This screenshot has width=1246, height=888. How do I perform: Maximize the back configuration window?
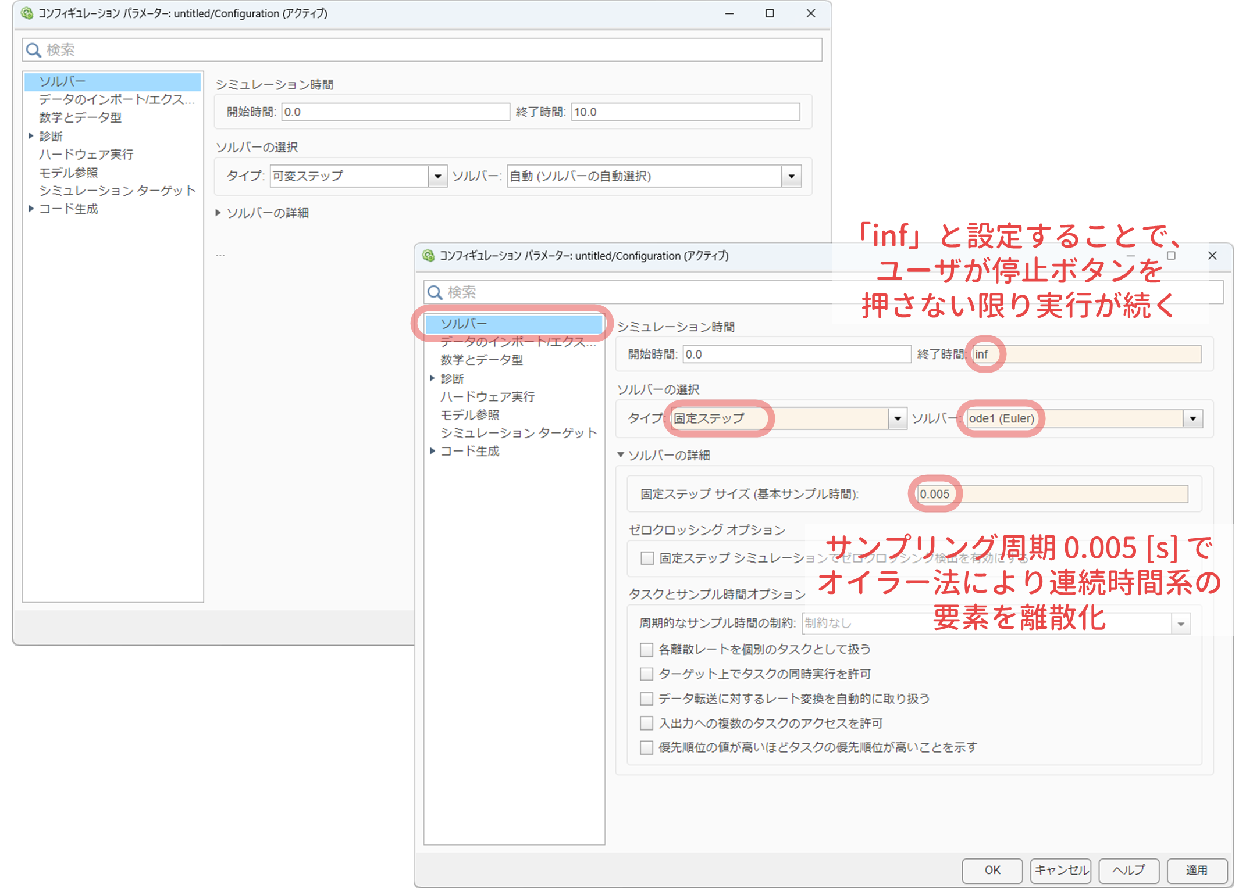coord(769,13)
